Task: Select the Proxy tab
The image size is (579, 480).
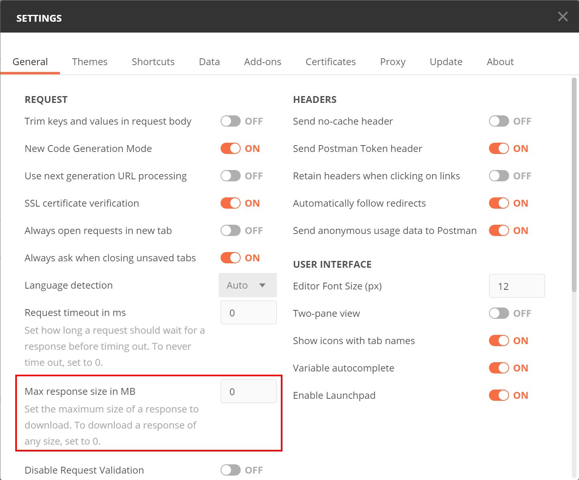Action: [x=393, y=62]
